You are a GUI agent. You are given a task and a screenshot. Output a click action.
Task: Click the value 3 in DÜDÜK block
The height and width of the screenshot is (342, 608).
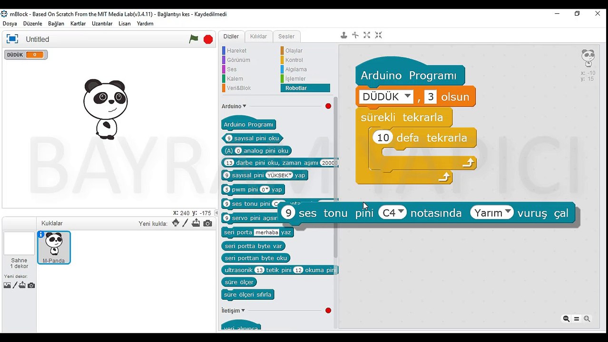coord(431,96)
